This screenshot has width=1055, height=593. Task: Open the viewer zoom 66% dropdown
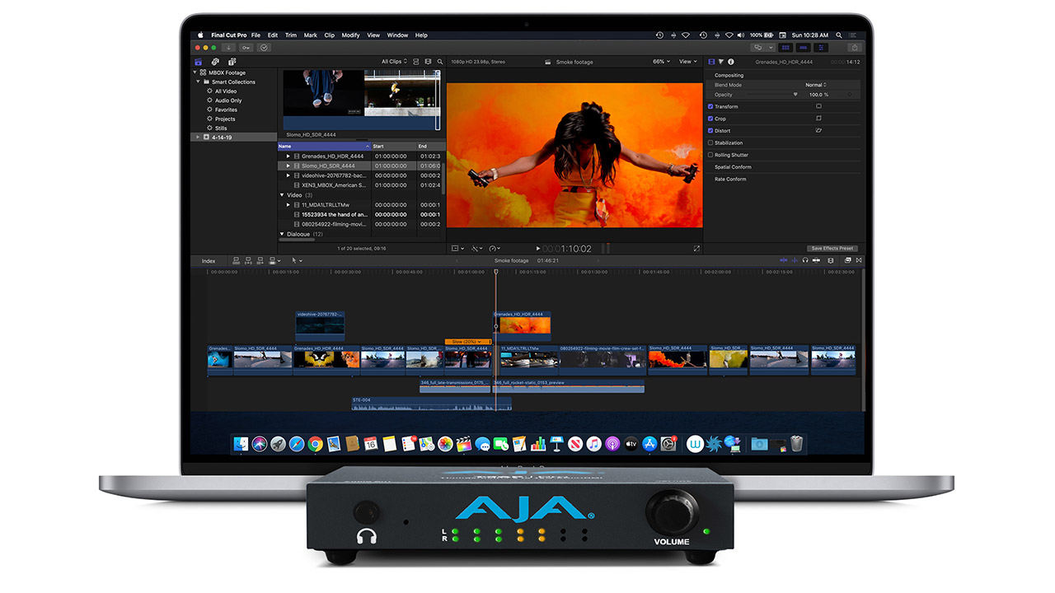point(661,62)
